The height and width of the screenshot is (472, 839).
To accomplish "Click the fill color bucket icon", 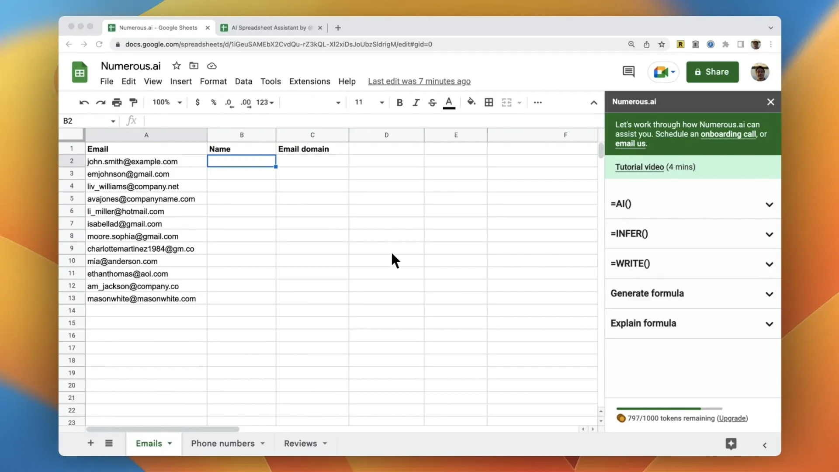I will pyautogui.click(x=471, y=102).
